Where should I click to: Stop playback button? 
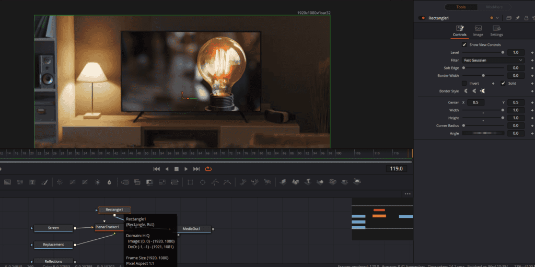[x=177, y=169]
